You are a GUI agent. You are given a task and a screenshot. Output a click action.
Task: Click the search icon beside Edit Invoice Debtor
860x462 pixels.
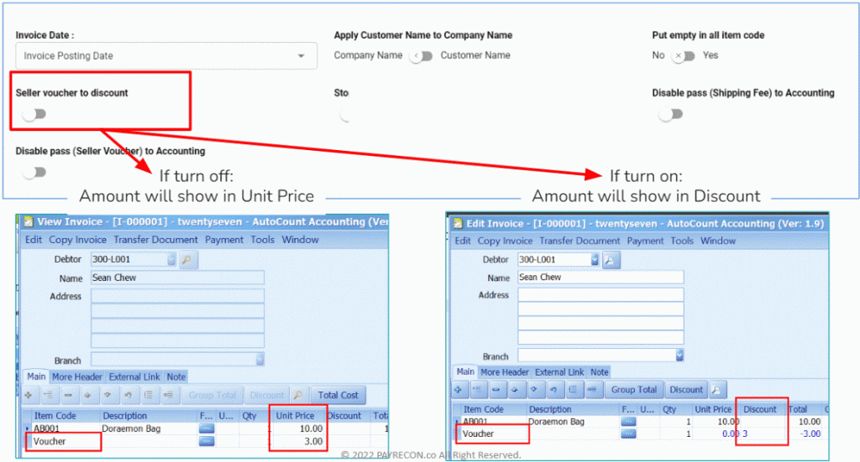611,260
